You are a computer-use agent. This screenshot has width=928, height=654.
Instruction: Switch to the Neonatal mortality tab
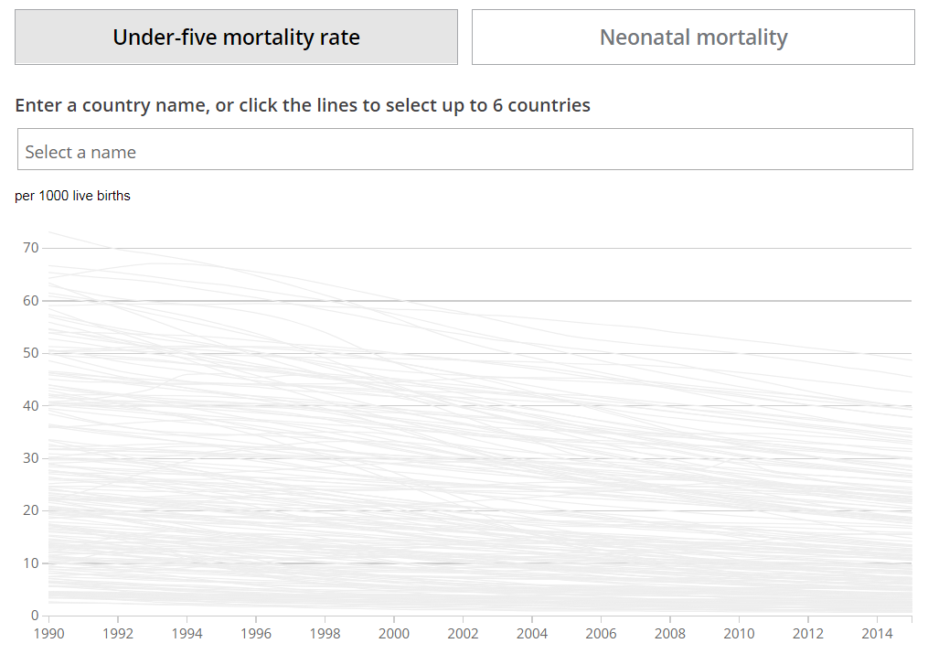(693, 38)
